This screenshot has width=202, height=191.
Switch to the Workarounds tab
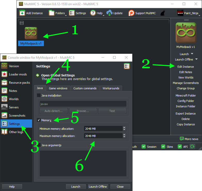pos(111,88)
